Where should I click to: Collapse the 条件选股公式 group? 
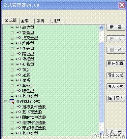(x=6, y=102)
